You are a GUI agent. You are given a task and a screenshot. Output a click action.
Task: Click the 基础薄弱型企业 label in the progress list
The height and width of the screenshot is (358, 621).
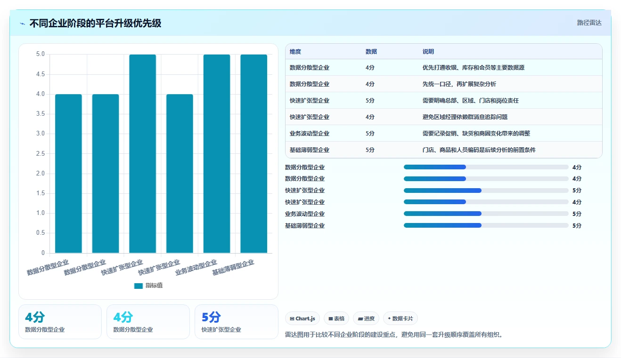(x=305, y=226)
